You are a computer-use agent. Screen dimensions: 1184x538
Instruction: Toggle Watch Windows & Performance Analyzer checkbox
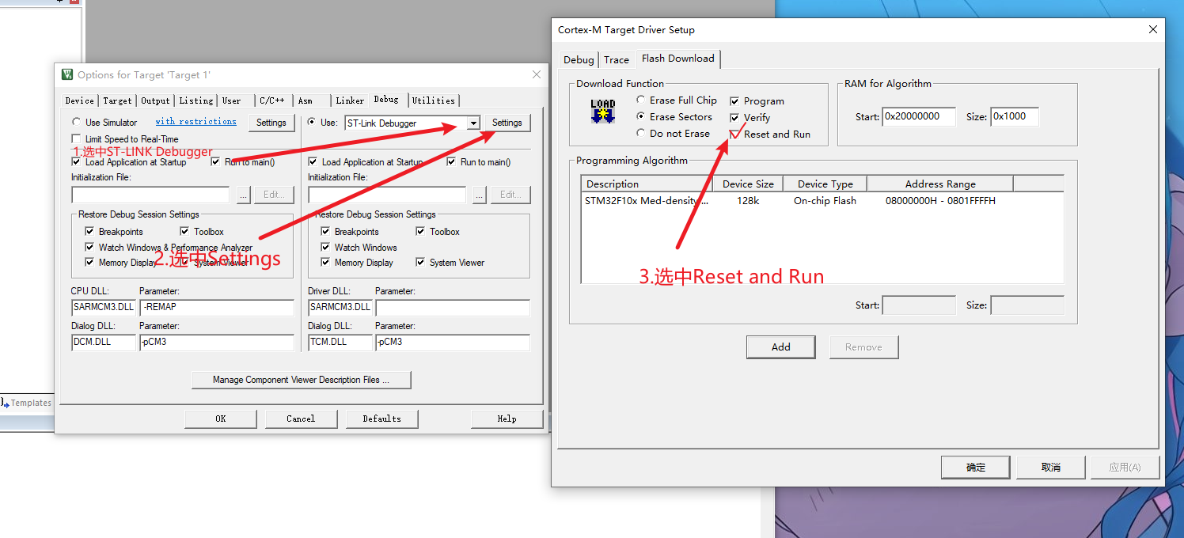click(x=89, y=247)
